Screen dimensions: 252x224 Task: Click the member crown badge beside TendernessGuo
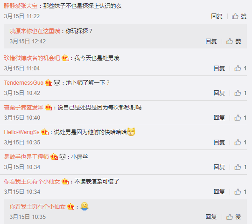coord(49,83)
